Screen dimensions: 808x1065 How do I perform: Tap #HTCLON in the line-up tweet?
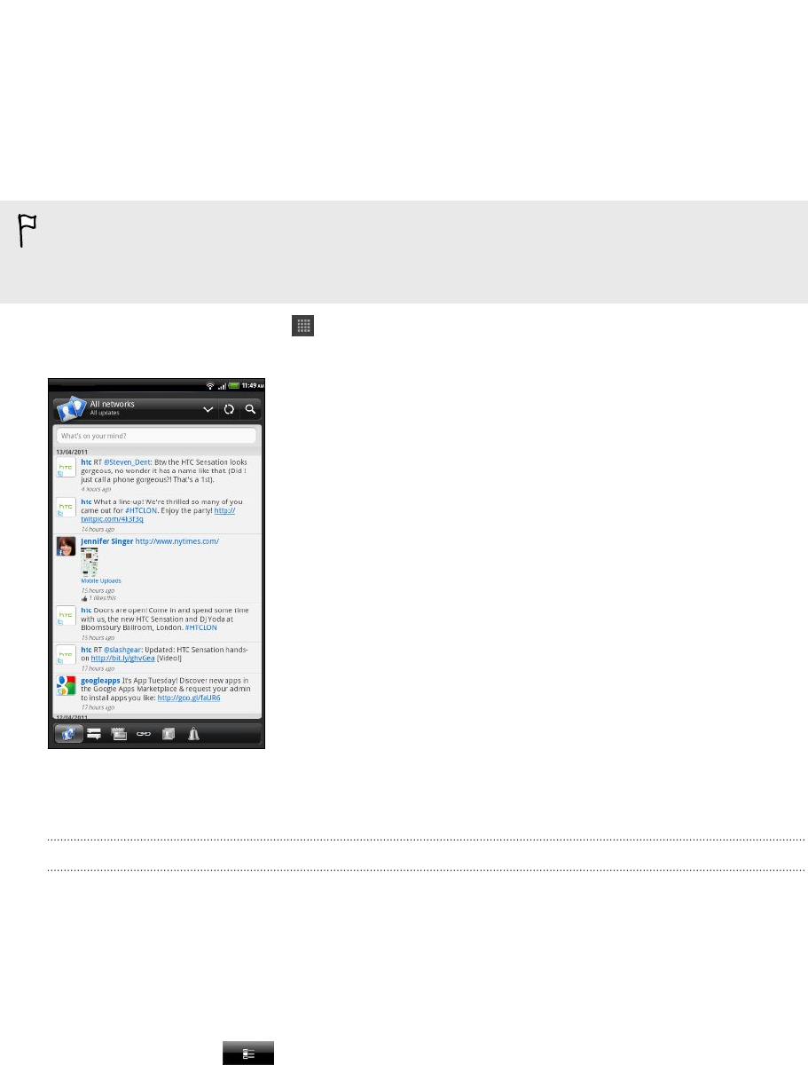coord(141,510)
